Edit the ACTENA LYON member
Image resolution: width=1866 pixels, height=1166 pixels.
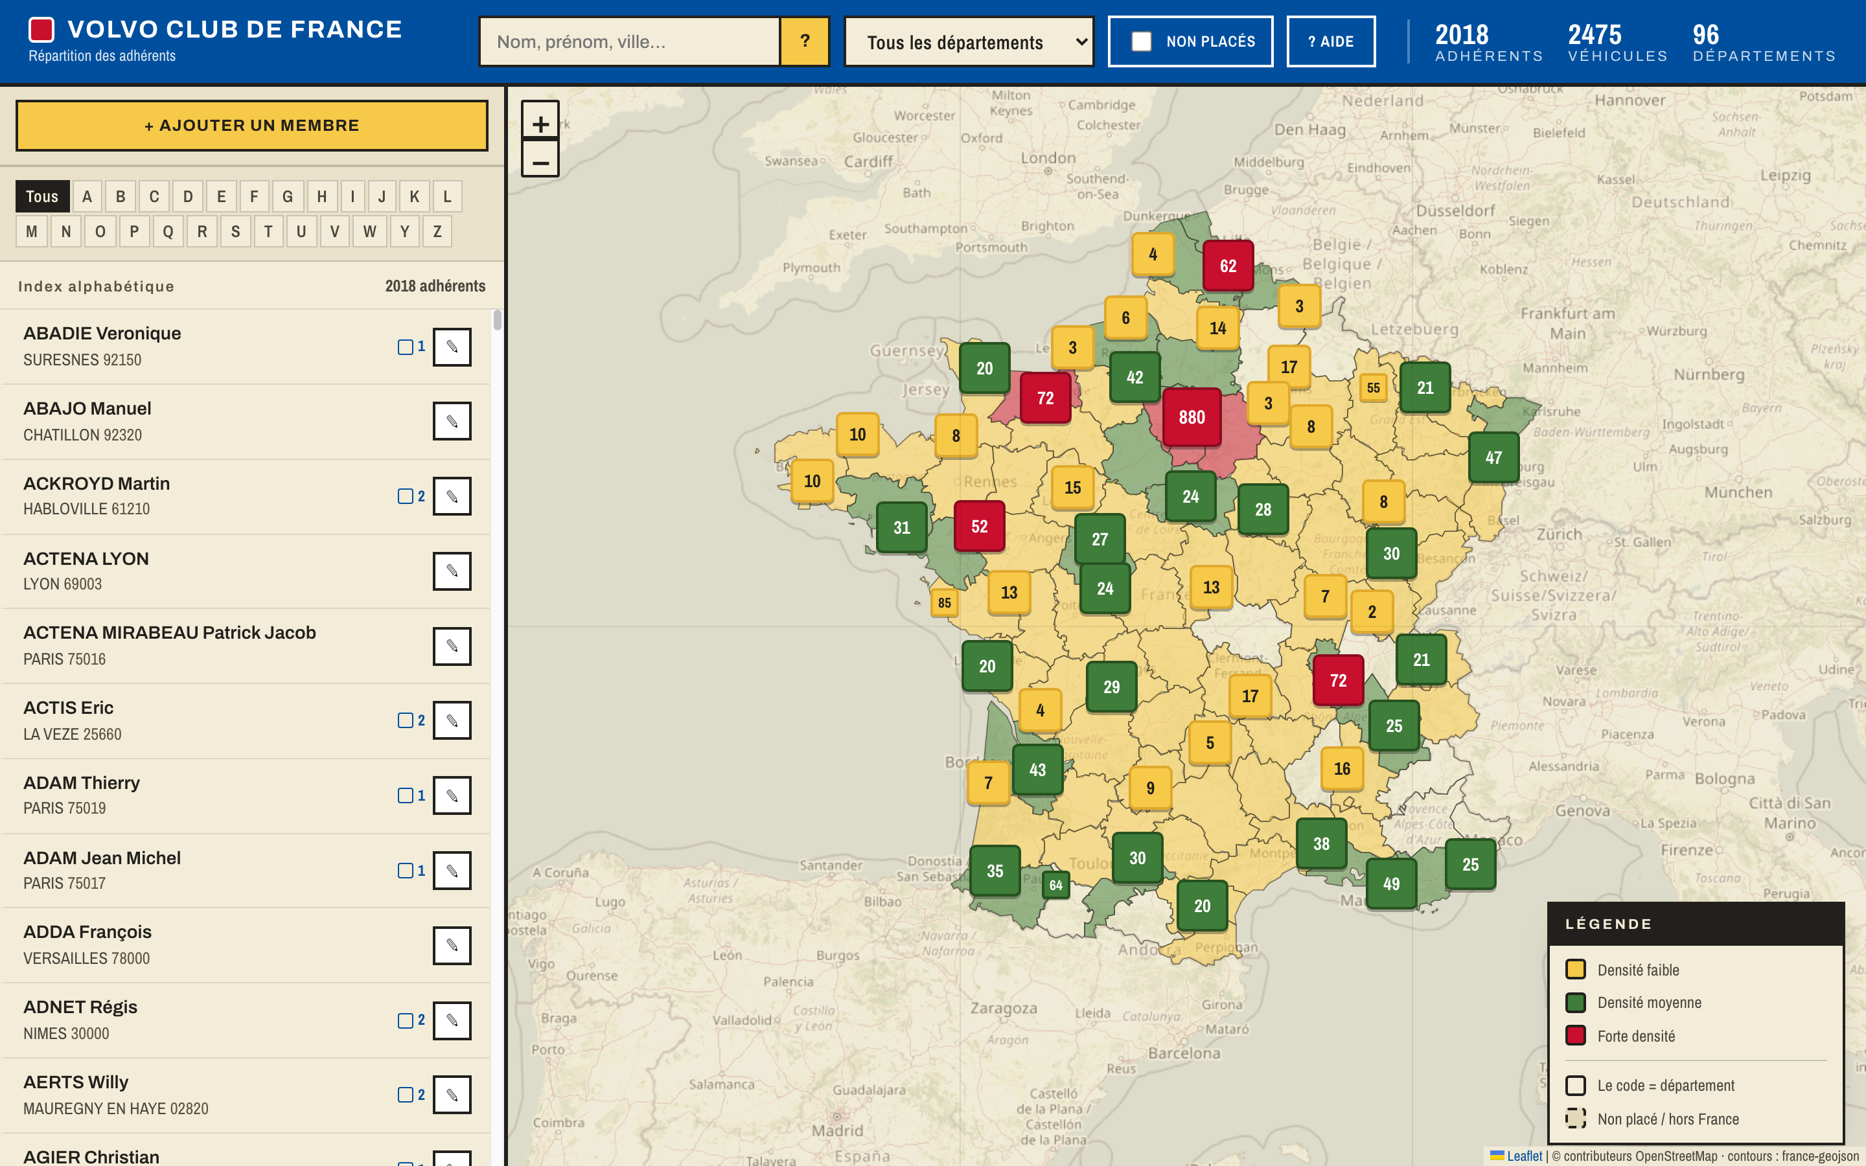452,571
